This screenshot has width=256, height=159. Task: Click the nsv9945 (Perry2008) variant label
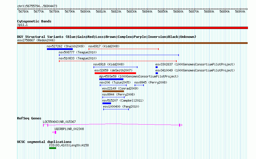coord(151,82)
